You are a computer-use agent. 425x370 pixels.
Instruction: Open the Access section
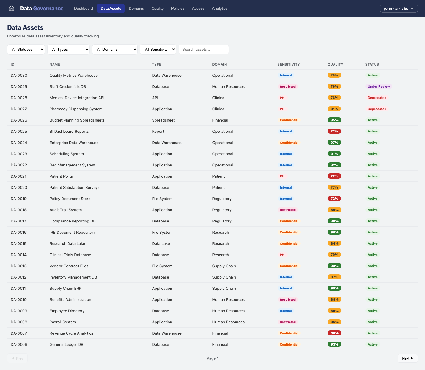198,8
